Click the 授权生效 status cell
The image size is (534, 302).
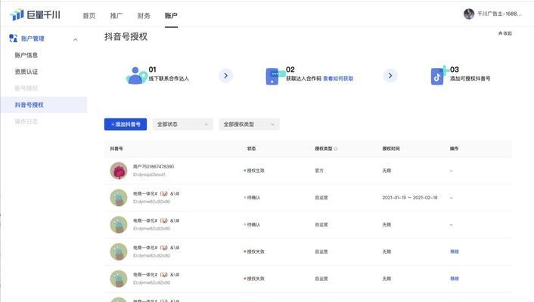(x=254, y=171)
